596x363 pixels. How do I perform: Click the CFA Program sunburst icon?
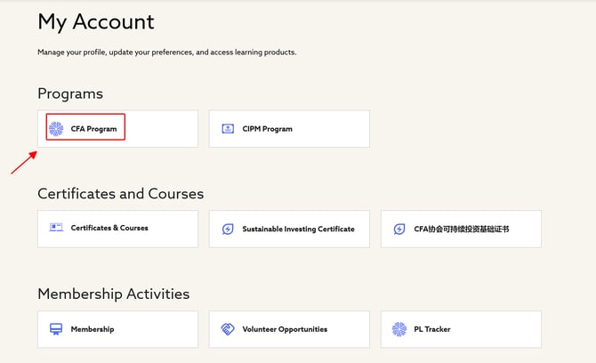tap(56, 129)
